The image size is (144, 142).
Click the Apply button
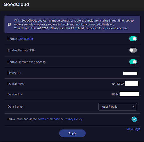point(72,133)
